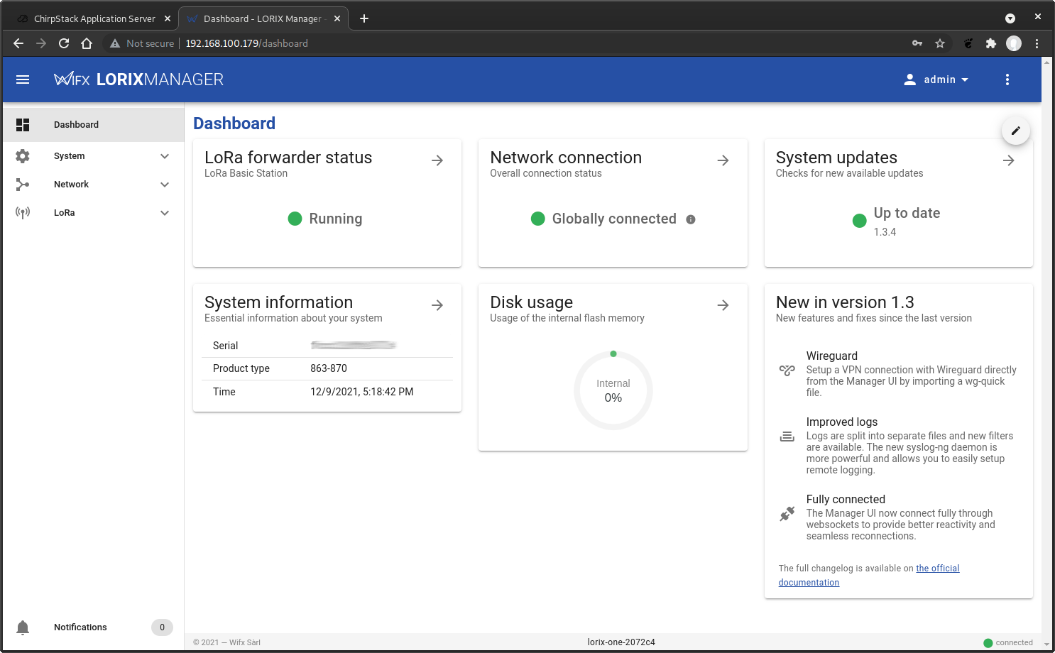This screenshot has height=653, width=1055.
Task: Open the hamburger navigation menu
Action: (x=23, y=79)
